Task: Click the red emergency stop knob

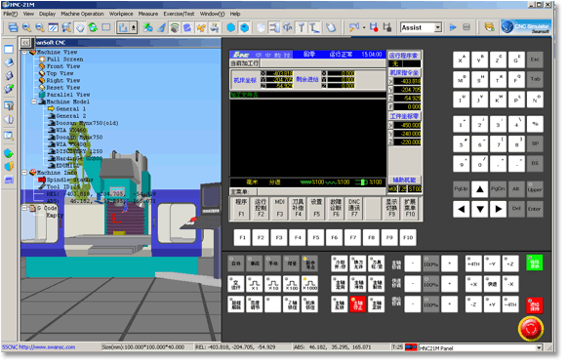Action: 531,329
